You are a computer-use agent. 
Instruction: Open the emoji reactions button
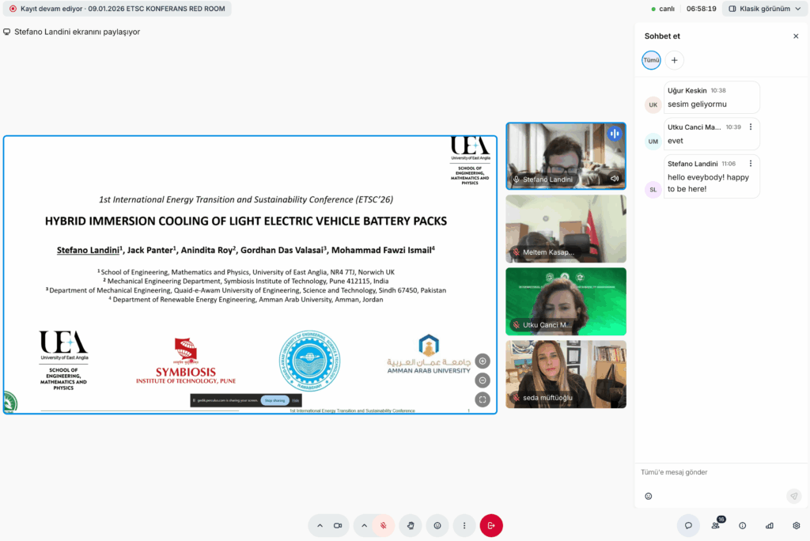(x=437, y=525)
